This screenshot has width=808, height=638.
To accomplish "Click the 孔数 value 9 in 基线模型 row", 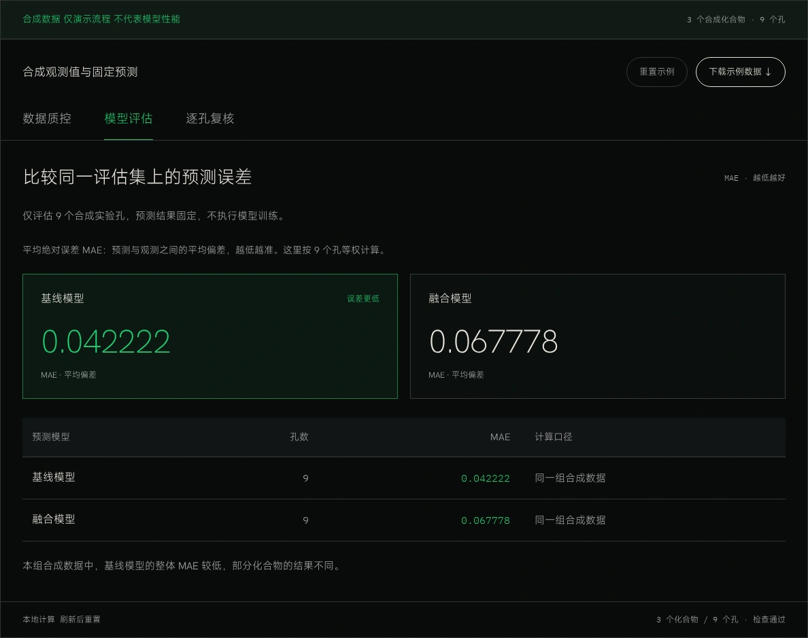I will (305, 478).
